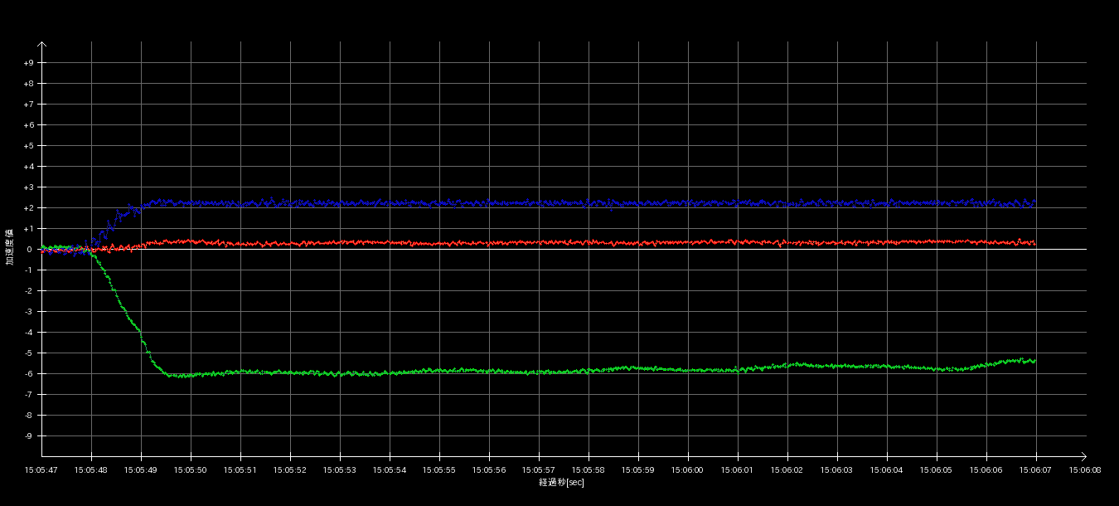
Task: Select the +5 vertical axis label
Action: coord(29,146)
